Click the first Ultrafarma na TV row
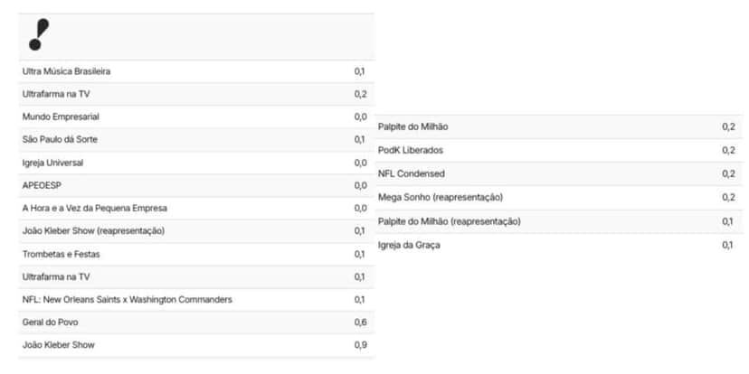 pyautogui.click(x=196, y=94)
